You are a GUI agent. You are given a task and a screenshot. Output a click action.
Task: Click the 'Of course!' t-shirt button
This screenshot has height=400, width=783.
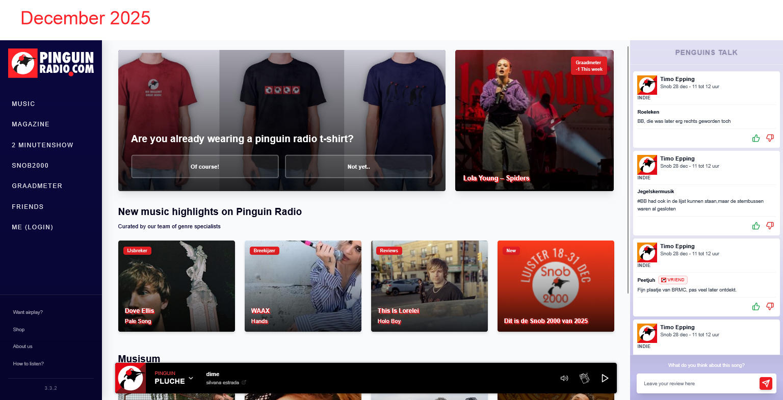pos(205,167)
